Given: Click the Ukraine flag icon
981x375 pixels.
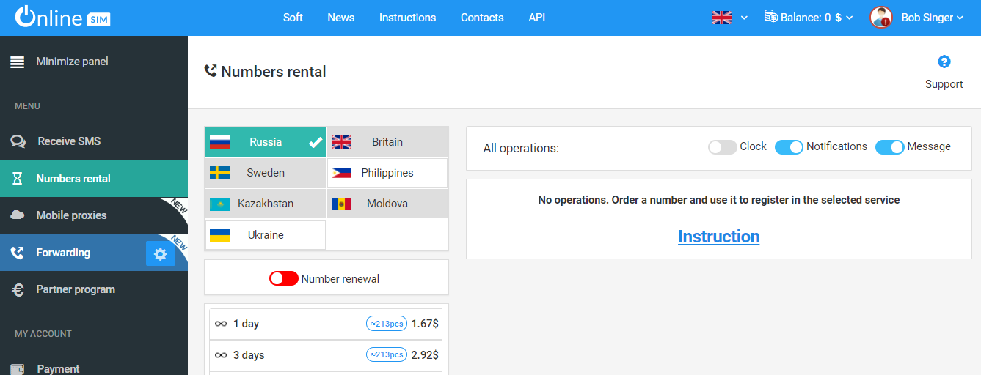Looking at the screenshot, I should coord(220,235).
